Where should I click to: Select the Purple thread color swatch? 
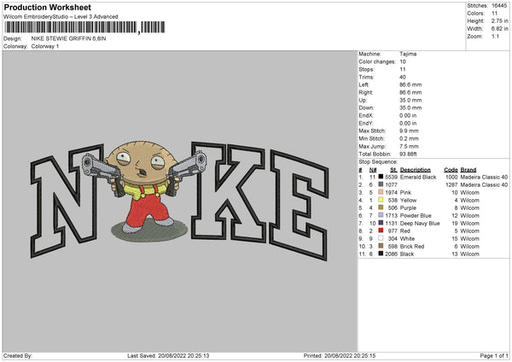point(381,207)
